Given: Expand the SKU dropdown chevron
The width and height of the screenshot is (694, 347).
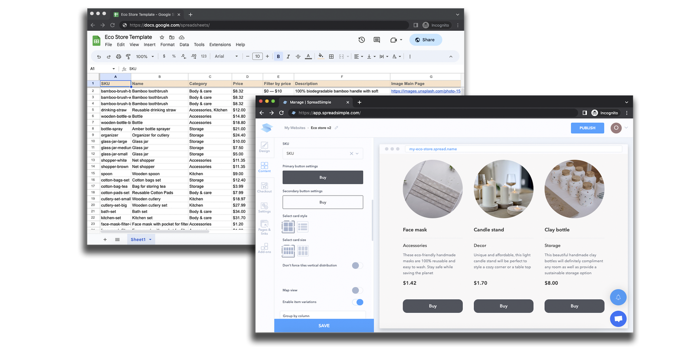Looking at the screenshot, I should 357,154.
